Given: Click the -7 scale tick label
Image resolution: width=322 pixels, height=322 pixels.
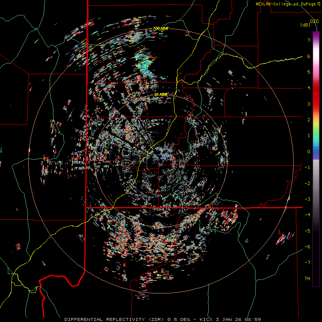Looking at the screenshot, I should 307,263.
